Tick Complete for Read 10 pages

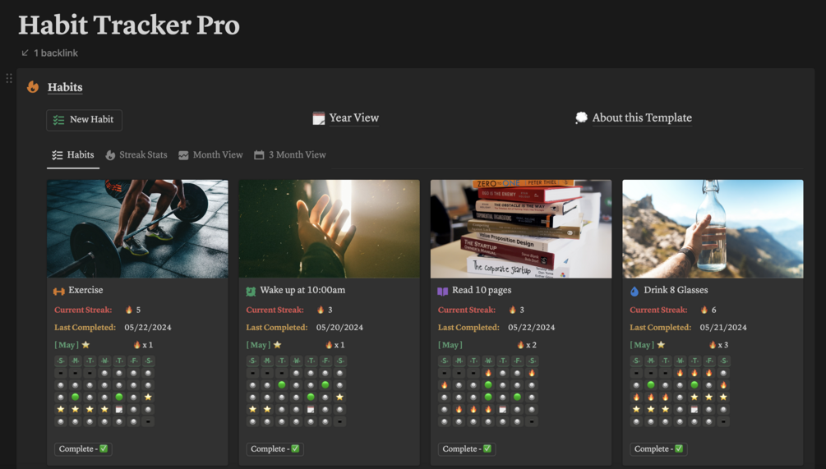click(467, 449)
